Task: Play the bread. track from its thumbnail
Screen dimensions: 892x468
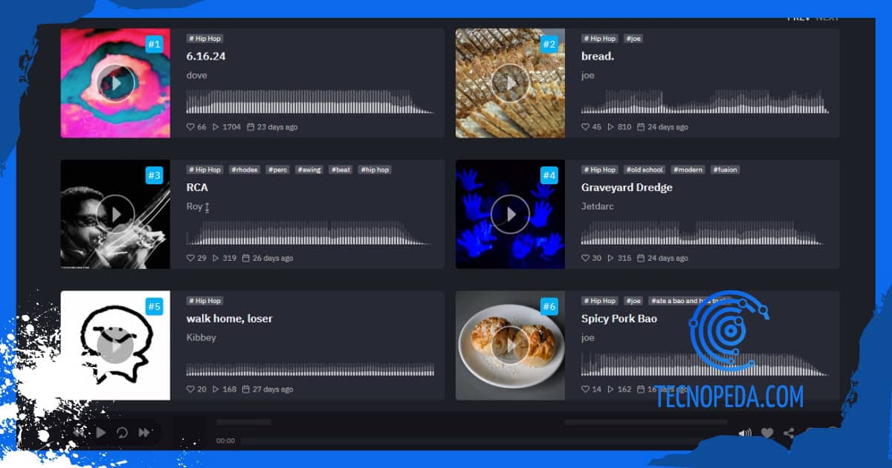Action: 511,83
